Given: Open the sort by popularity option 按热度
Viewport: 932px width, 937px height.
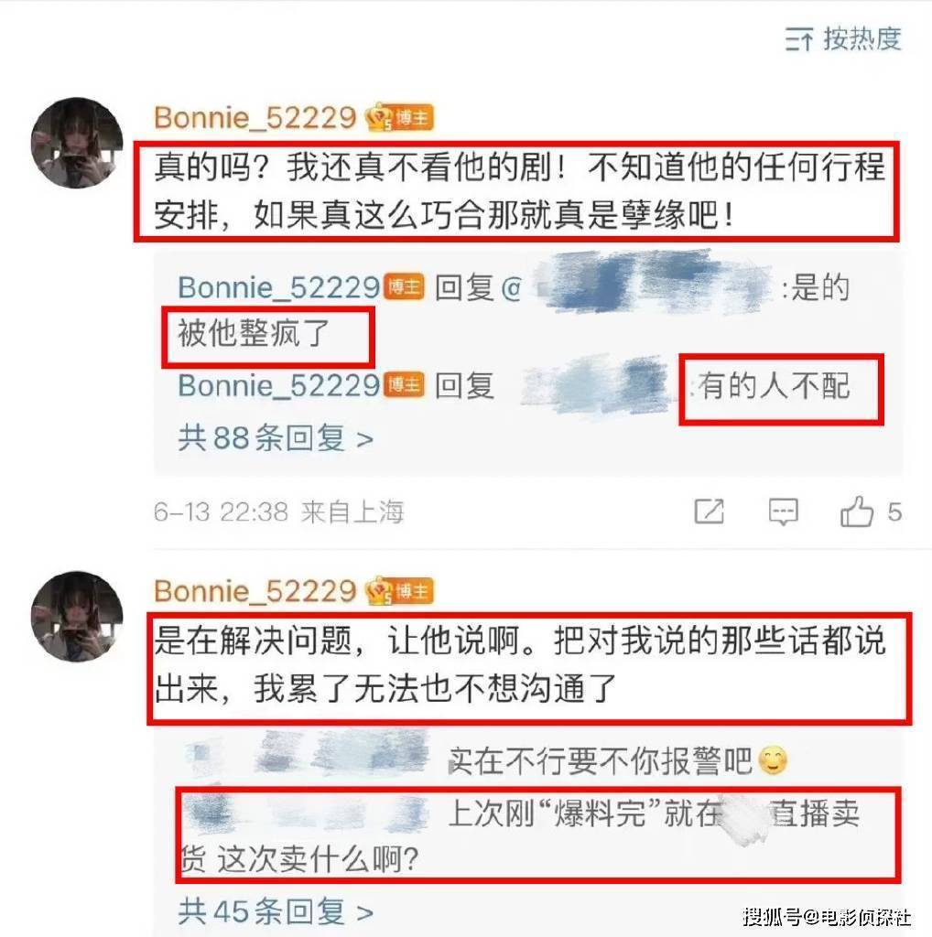Looking at the screenshot, I should [x=862, y=39].
